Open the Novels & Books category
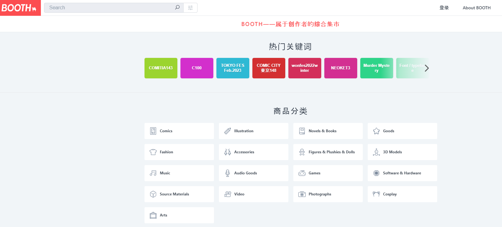 [x=328, y=131]
